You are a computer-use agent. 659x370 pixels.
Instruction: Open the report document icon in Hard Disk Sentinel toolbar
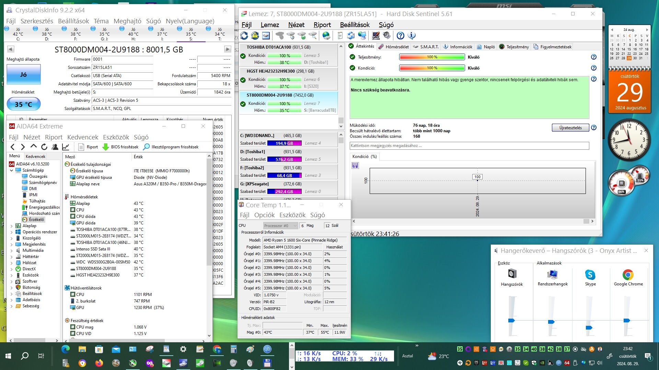(x=340, y=36)
